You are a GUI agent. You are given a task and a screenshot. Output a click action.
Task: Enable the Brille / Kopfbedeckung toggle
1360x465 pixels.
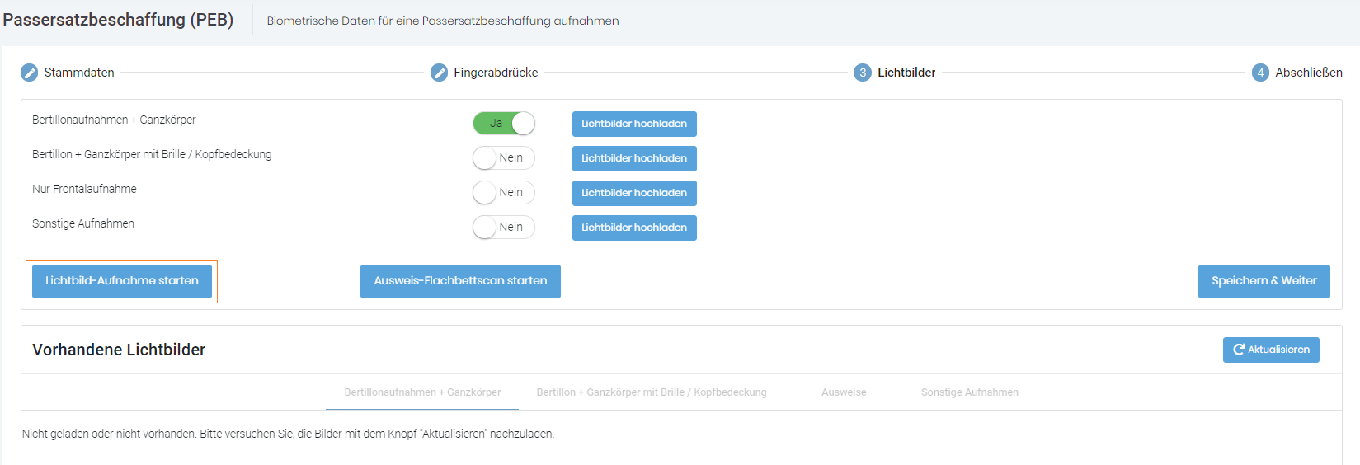[x=504, y=158]
